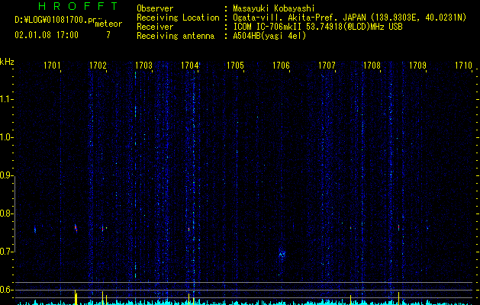Click the 1705 time axis marker
Screen dimensions: 480x305
click(x=235, y=65)
